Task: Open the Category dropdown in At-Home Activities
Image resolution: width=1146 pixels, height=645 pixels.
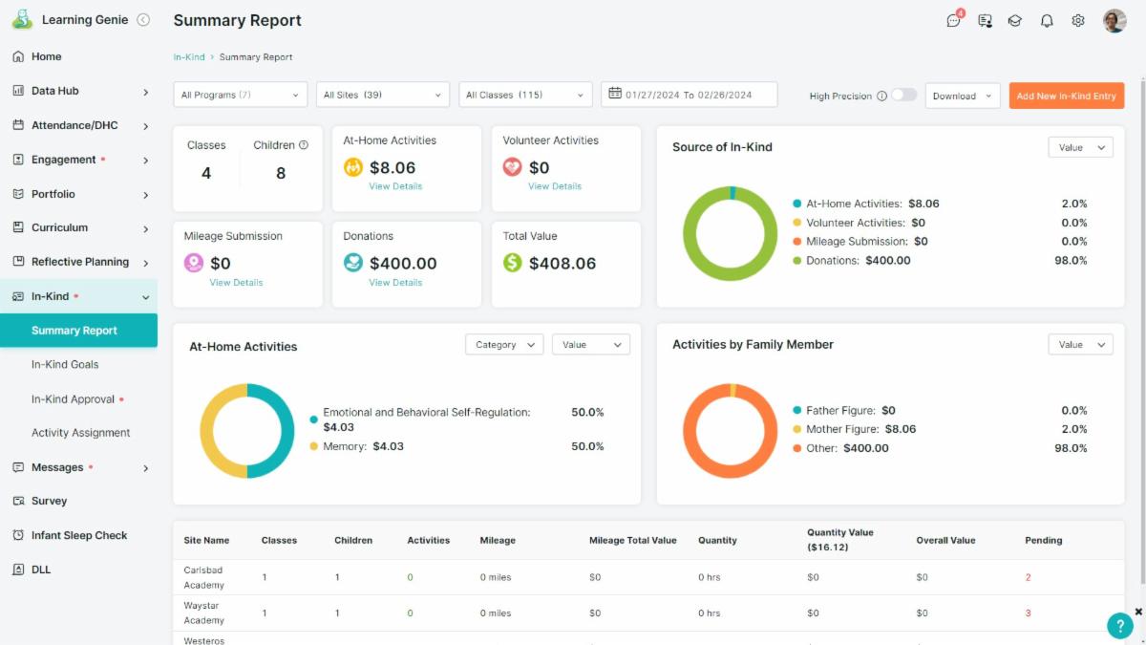Action: 504,345
